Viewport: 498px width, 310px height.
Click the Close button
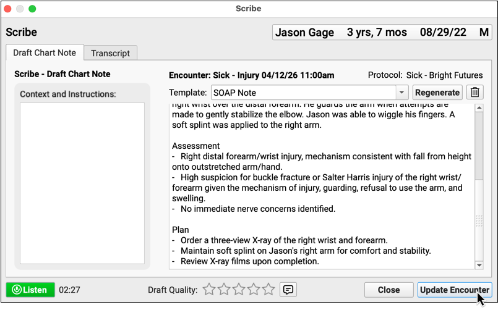tap(389, 290)
